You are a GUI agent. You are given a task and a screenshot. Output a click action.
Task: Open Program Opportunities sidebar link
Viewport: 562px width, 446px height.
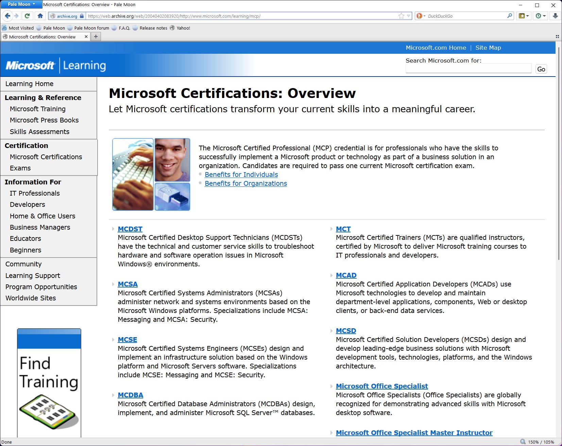[41, 287]
